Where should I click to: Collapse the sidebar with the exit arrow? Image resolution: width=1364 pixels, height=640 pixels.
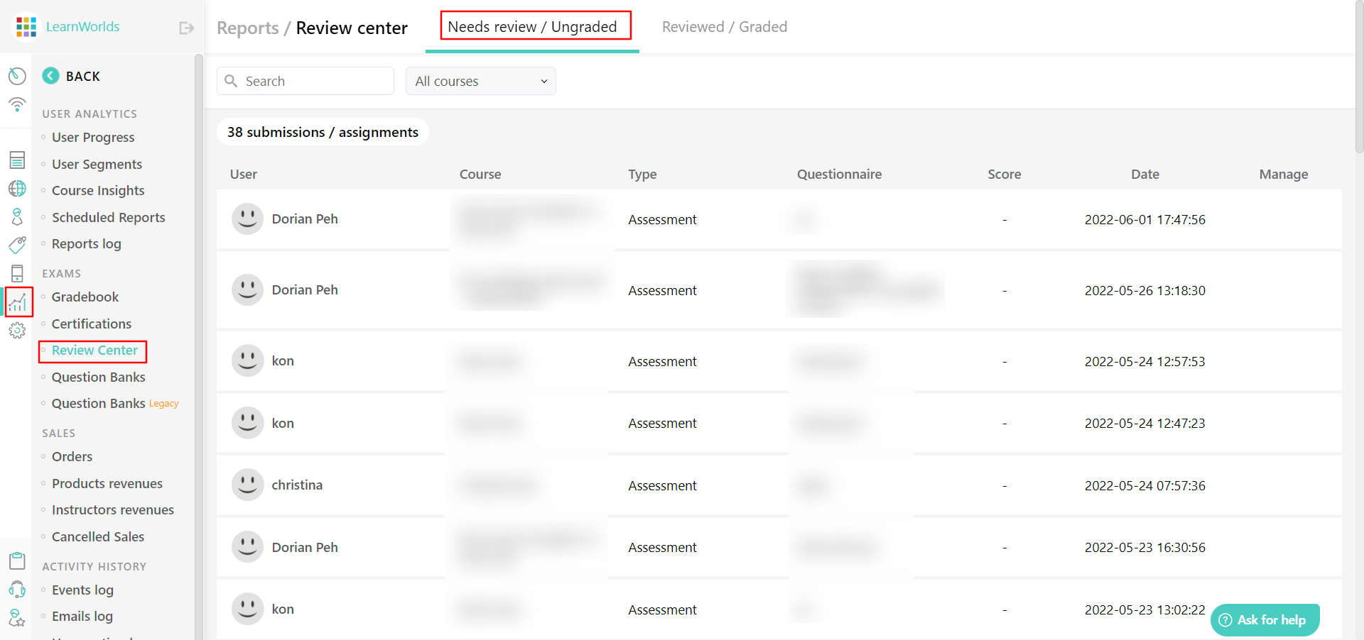pyautogui.click(x=185, y=27)
